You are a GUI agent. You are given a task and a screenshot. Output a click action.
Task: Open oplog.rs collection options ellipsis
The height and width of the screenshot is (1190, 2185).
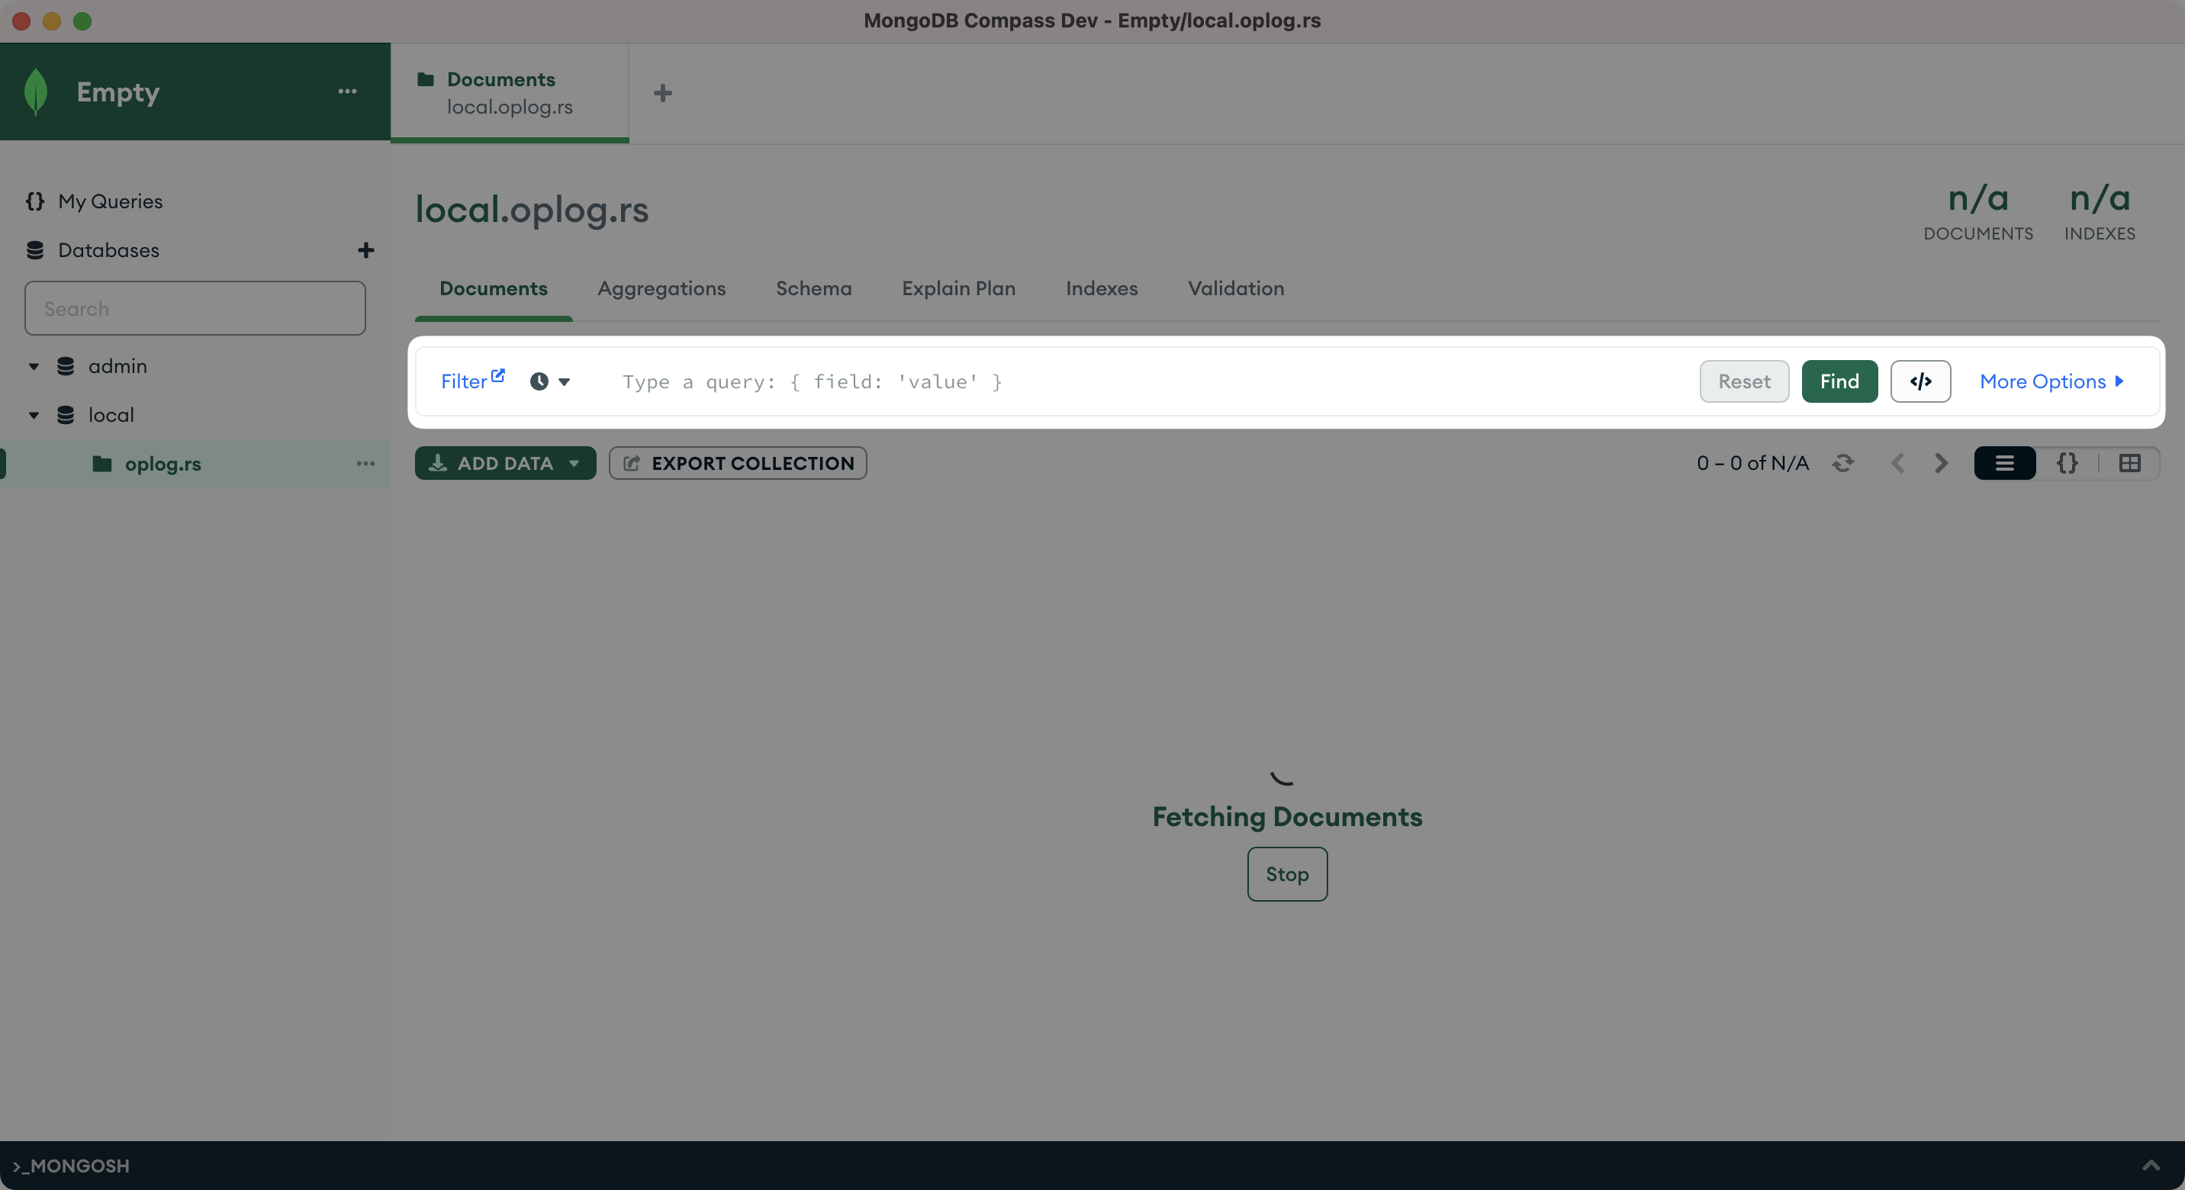pyautogui.click(x=365, y=464)
